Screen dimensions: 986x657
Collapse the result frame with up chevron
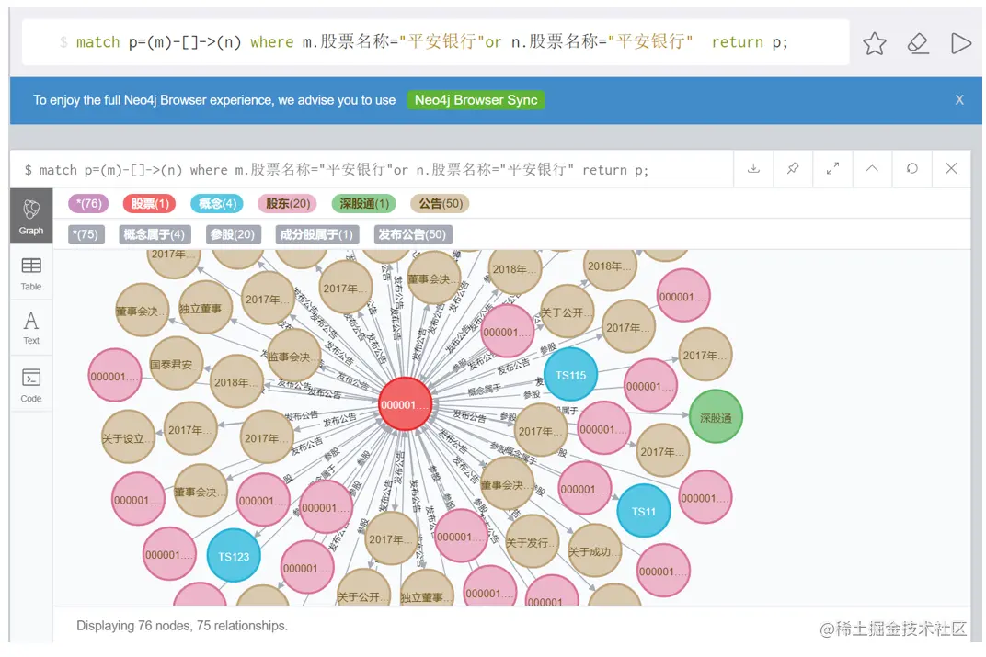[x=872, y=168]
